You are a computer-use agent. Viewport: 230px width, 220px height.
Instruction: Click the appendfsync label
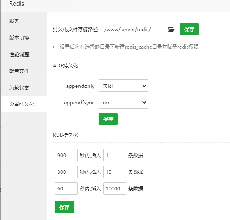[79, 103]
